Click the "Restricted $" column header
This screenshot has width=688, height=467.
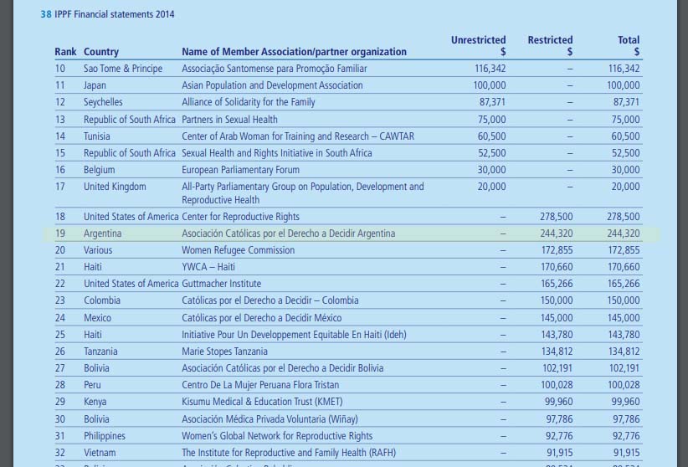click(550, 45)
